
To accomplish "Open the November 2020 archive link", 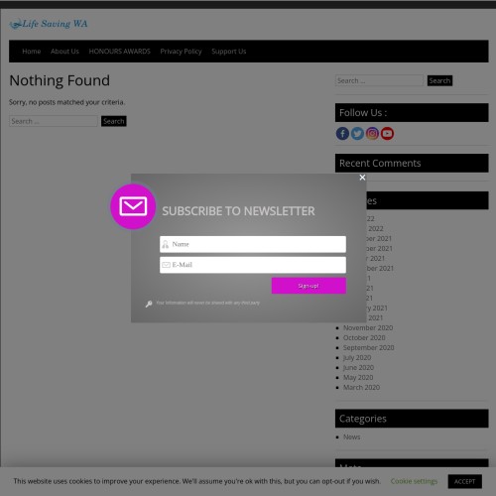I will coord(368,327).
